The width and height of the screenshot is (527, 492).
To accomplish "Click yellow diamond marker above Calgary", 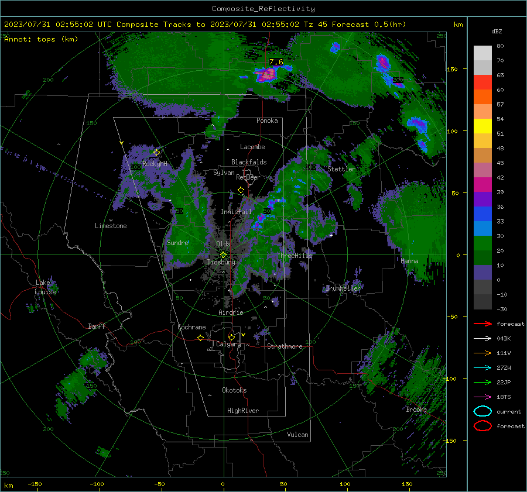I will [231, 337].
